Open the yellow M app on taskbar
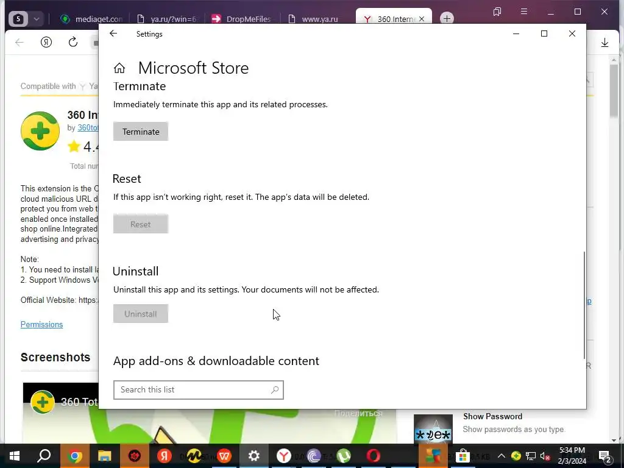The image size is (624, 468). [194, 456]
